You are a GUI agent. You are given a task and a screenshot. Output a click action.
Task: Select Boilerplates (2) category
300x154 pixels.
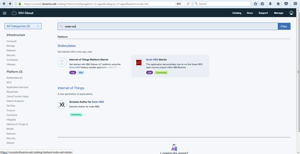click(14, 78)
